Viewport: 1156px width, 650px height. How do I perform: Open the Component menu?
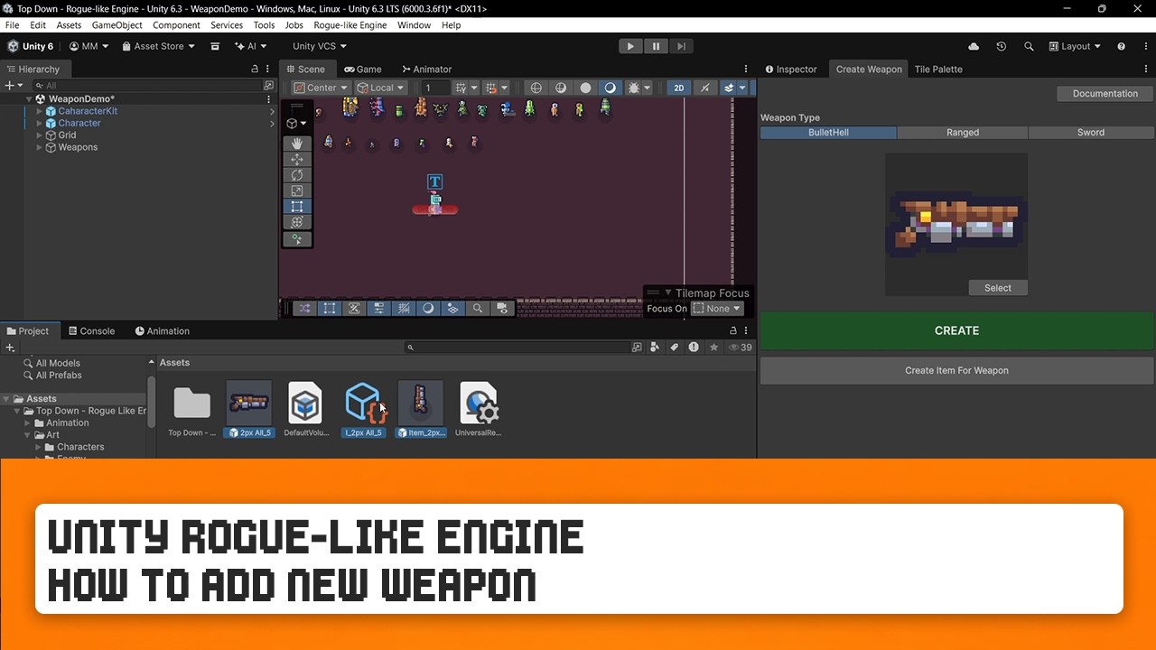click(x=176, y=25)
